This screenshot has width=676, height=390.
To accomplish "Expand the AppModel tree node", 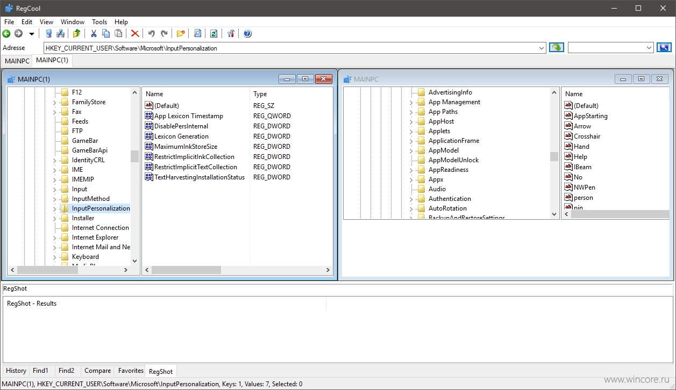I will coord(411,150).
